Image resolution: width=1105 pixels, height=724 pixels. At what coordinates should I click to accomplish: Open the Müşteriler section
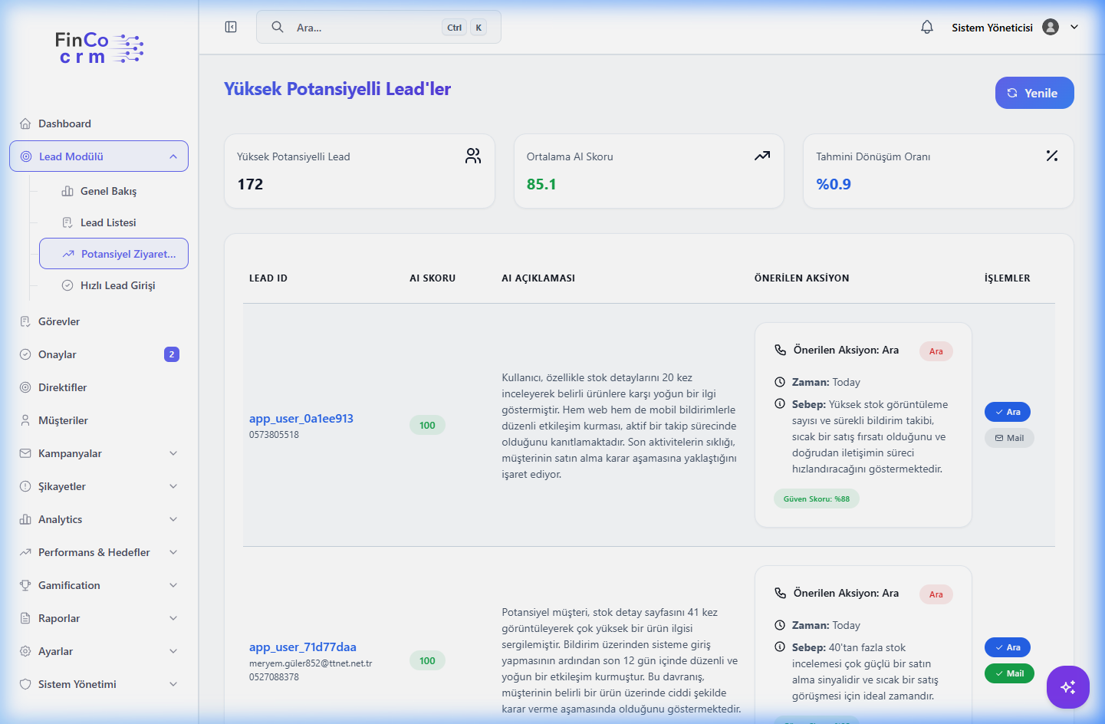99,420
